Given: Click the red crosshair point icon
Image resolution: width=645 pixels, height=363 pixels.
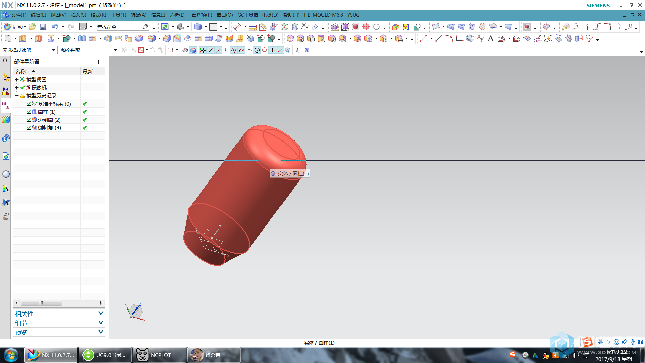Looking at the screenshot, I should click(x=366, y=27).
